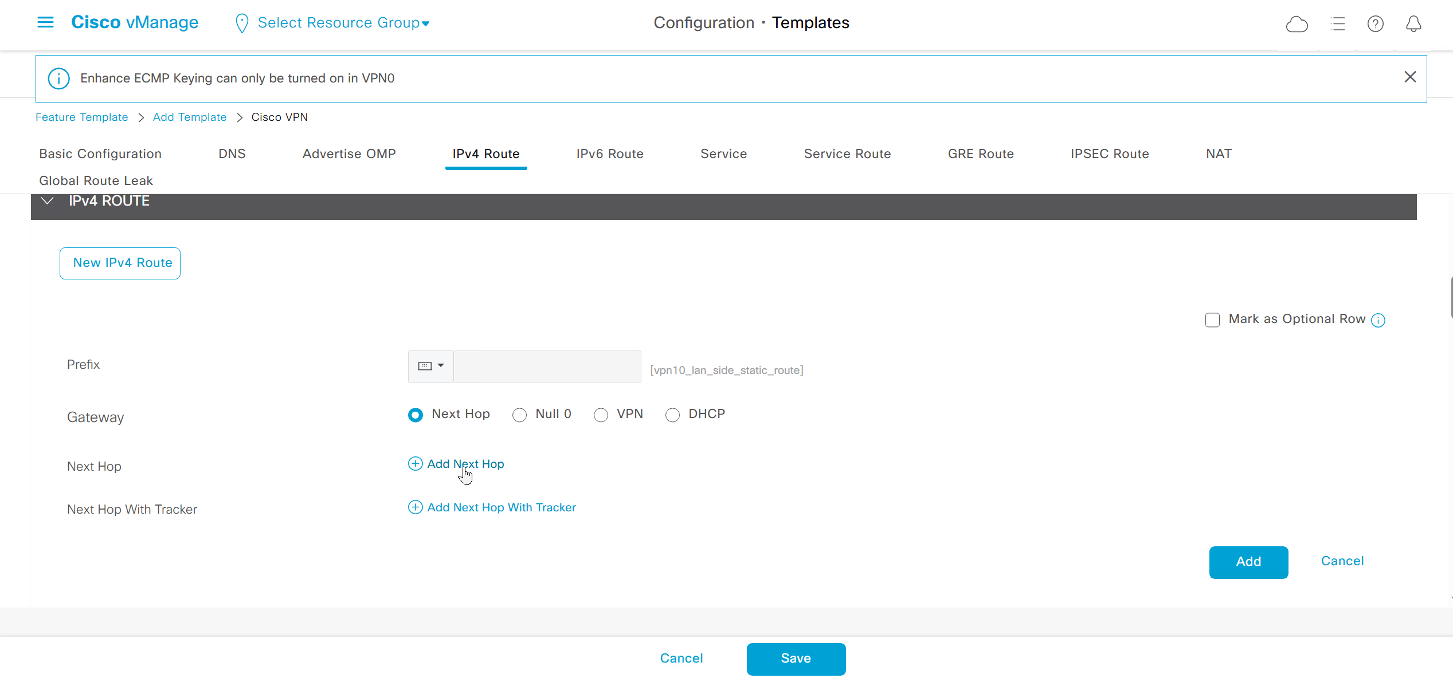The width and height of the screenshot is (1453, 682).
Task: Click the plus icon for Add Next Hop
Action: (415, 464)
